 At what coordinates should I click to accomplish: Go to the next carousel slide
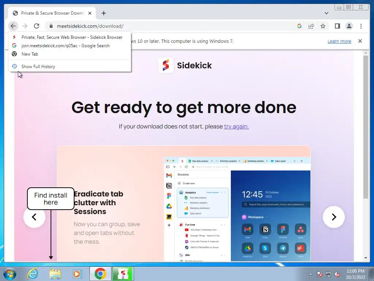(334, 217)
